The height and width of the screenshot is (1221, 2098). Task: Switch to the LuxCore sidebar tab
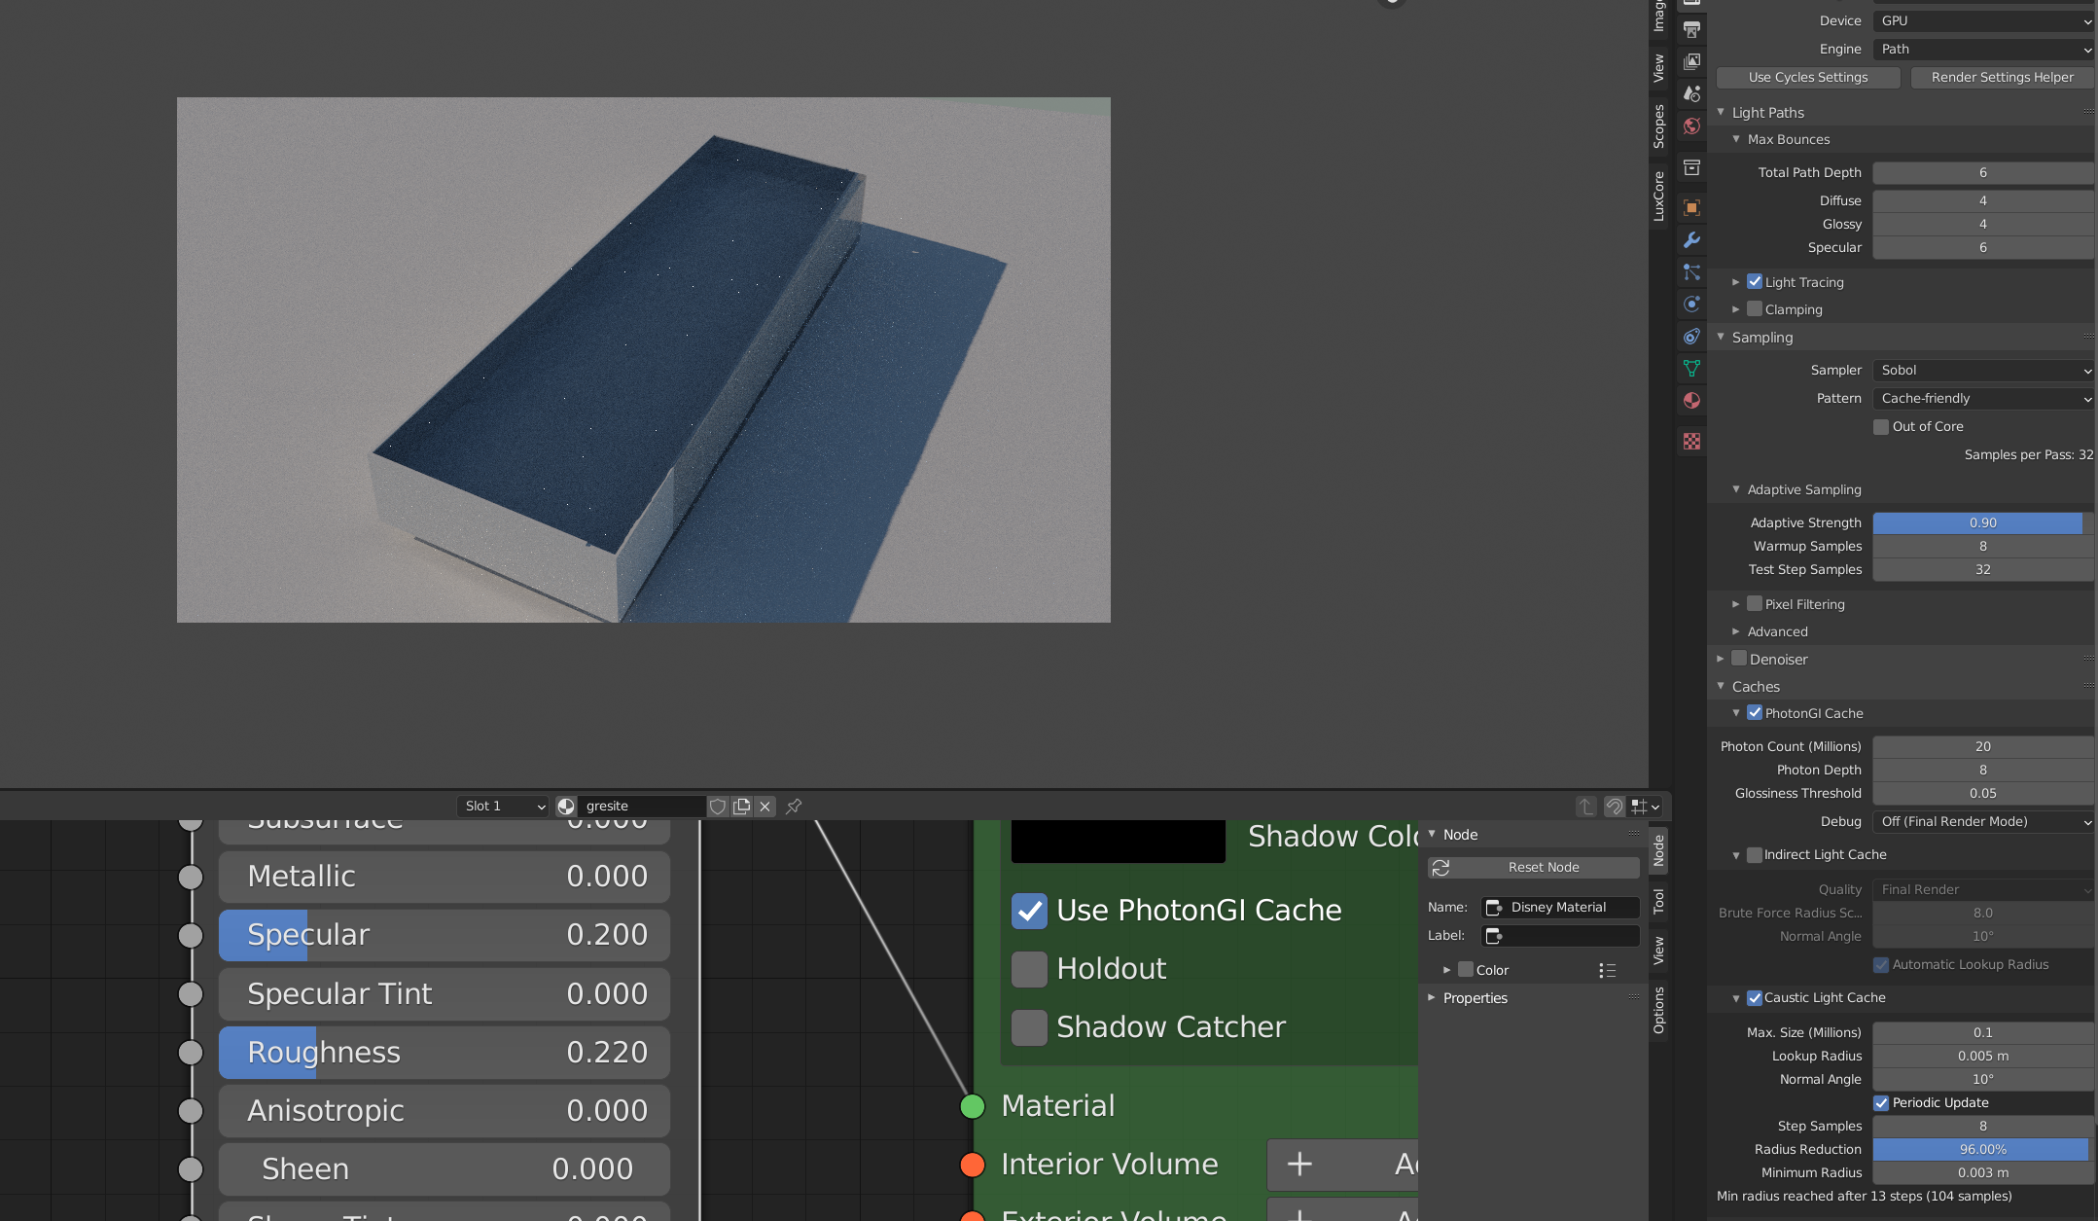point(1659,196)
